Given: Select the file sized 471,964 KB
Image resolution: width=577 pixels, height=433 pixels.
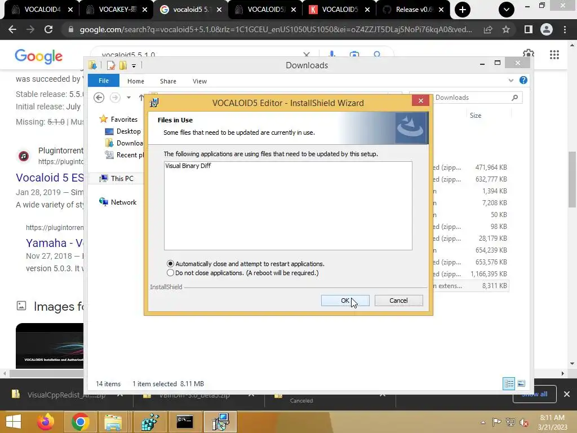Looking at the screenshot, I should click(491, 167).
